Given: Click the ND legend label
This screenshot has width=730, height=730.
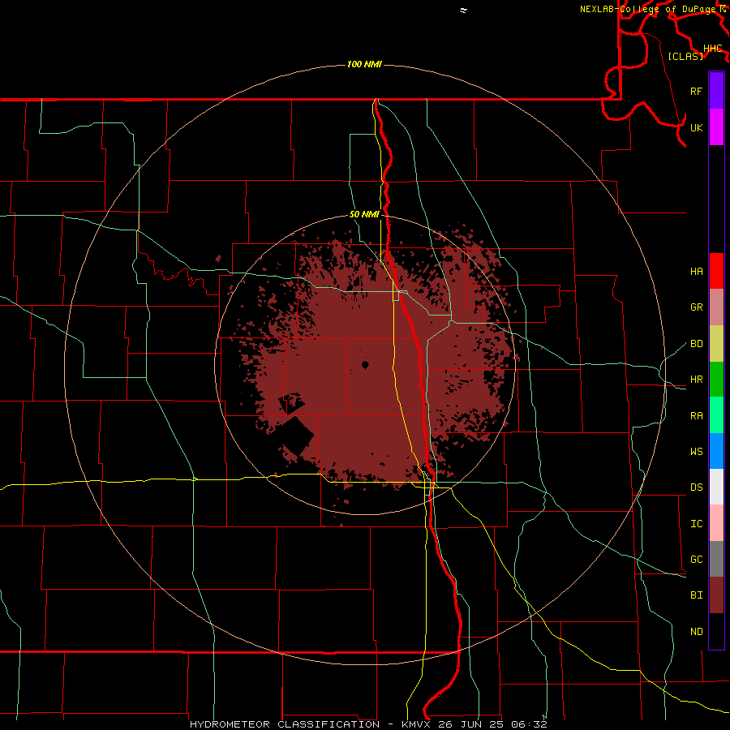Looking at the screenshot, I should [x=696, y=632].
